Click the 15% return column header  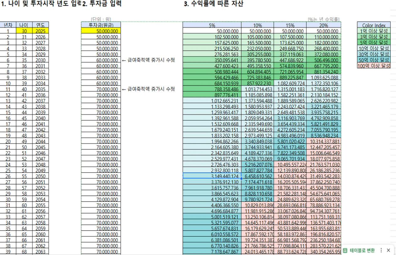point(290,25)
